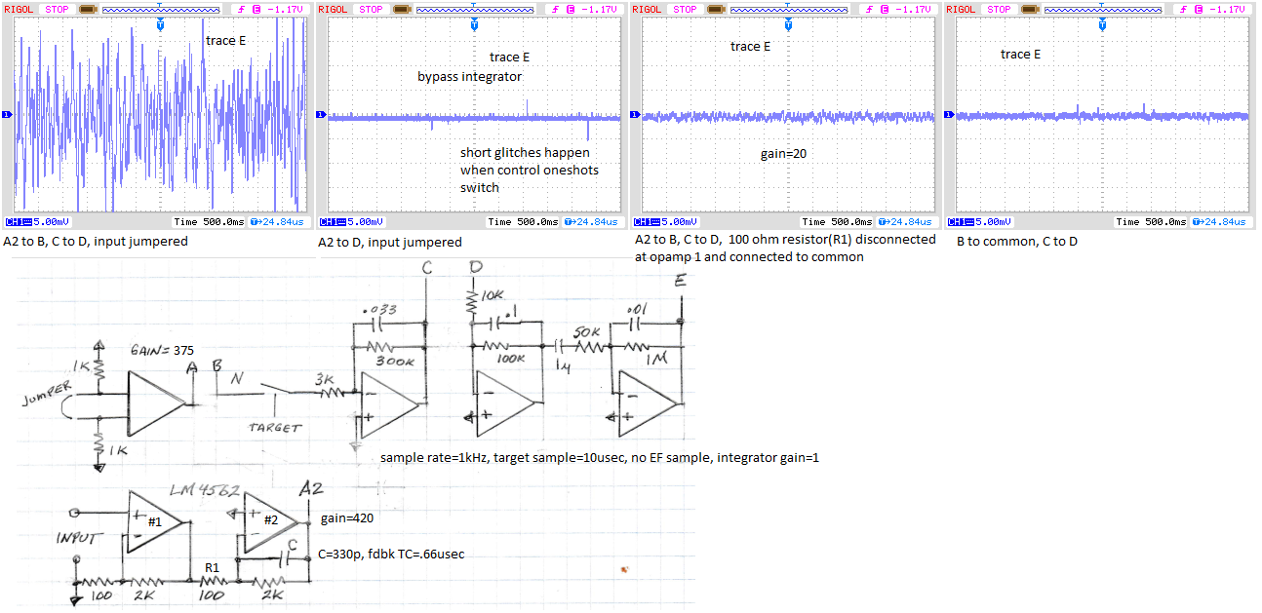Click 'trace E' label above 'gain=20'

(x=750, y=46)
